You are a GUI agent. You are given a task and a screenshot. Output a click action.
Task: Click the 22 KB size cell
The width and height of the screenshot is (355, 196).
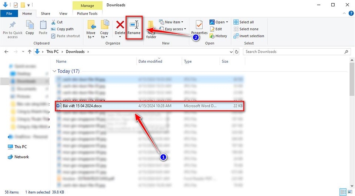coord(238,106)
